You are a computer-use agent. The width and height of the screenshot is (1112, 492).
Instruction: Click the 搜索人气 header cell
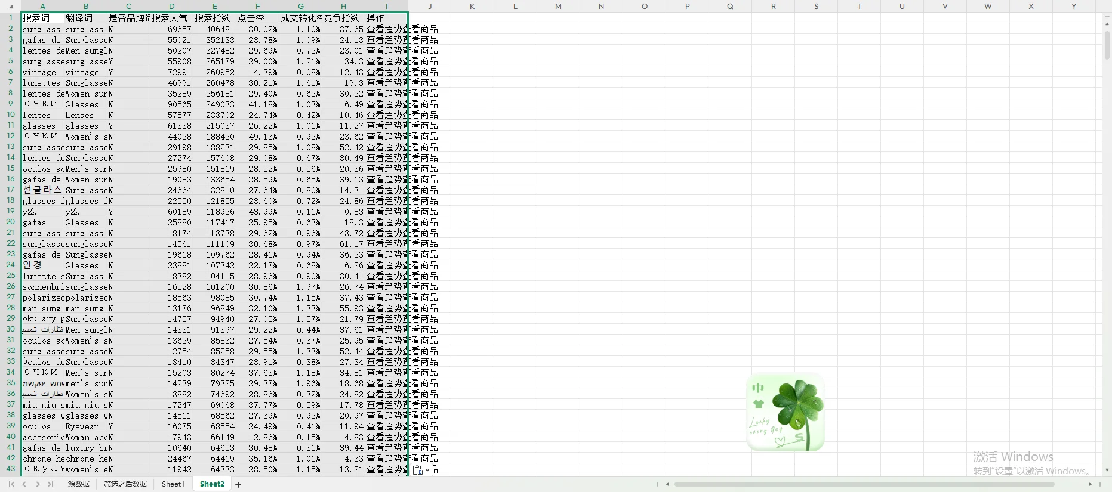(171, 18)
